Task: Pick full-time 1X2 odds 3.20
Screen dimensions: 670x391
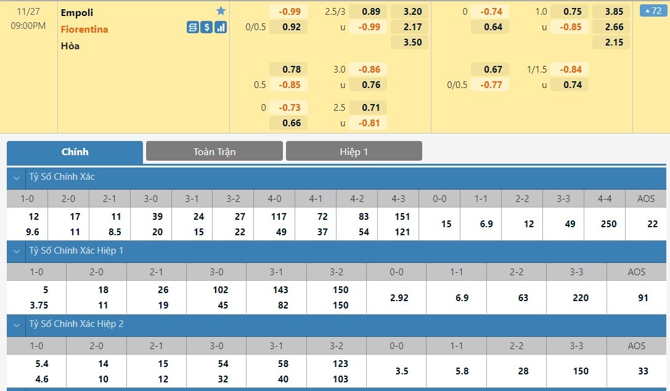Action: [x=412, y=11]
